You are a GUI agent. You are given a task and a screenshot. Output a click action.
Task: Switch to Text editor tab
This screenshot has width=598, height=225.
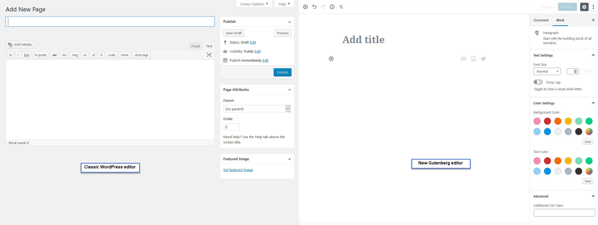click(x=209, y=46)
